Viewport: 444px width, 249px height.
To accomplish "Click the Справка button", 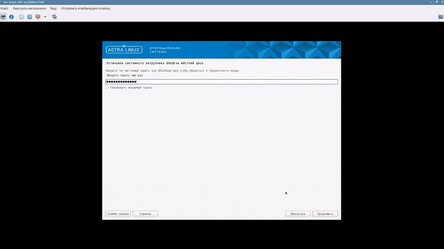I will pos(145,214).
